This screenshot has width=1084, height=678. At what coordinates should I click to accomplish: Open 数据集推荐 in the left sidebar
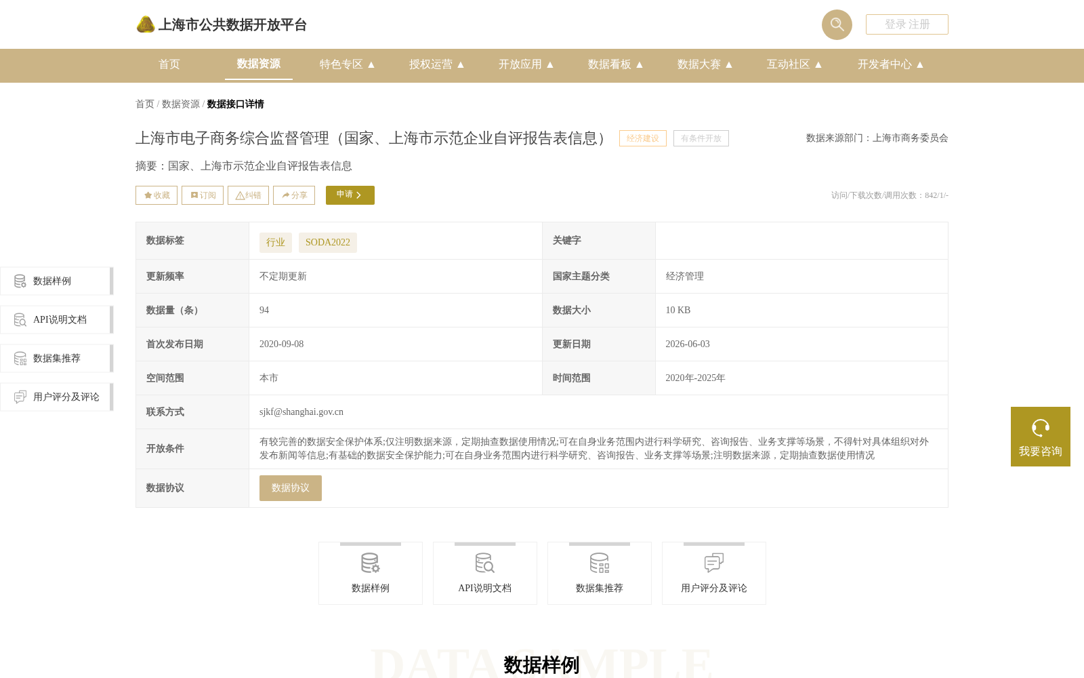[x=56, y=358]
